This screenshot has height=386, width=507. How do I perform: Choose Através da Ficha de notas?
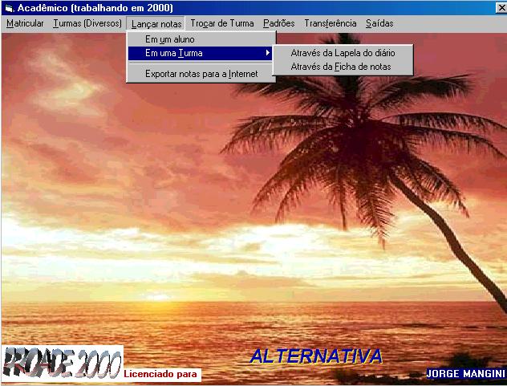(341, 67)
